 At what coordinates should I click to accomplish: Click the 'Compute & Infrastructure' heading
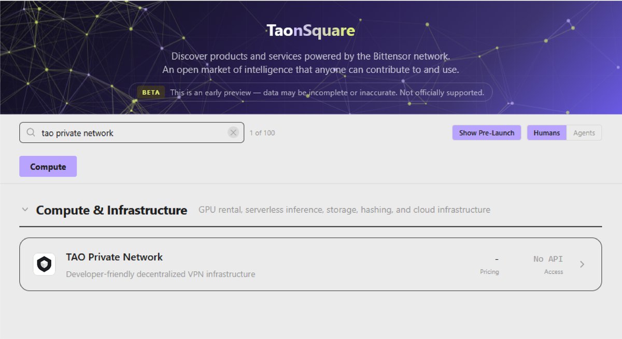pos(111,210)
